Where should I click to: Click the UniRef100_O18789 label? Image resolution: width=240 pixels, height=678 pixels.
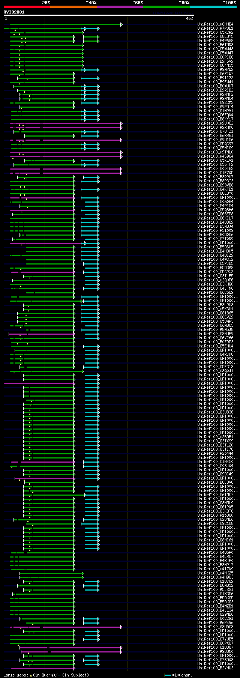pyautogui.click(x=215, y=582)
